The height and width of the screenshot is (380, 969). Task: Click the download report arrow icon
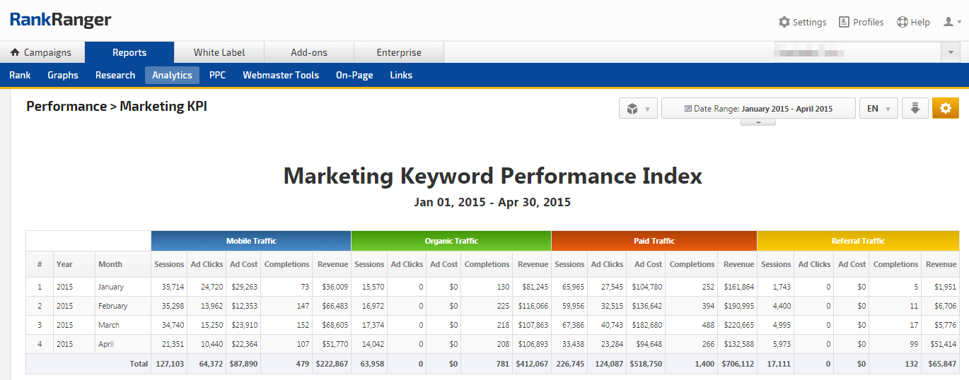point(915,108)
